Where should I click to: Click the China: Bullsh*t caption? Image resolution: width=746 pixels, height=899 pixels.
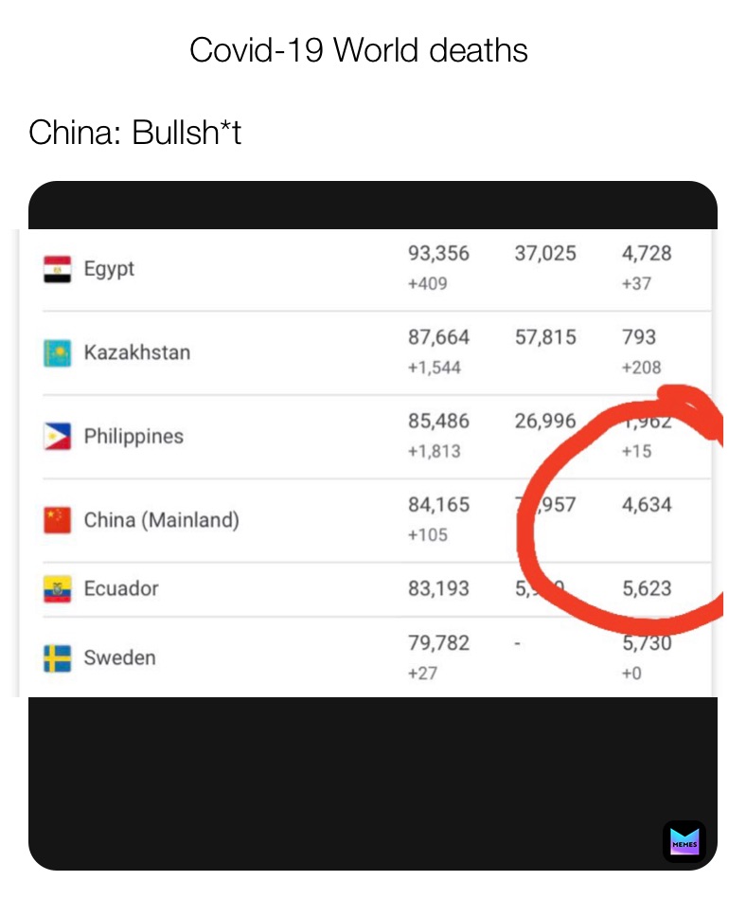135,134
